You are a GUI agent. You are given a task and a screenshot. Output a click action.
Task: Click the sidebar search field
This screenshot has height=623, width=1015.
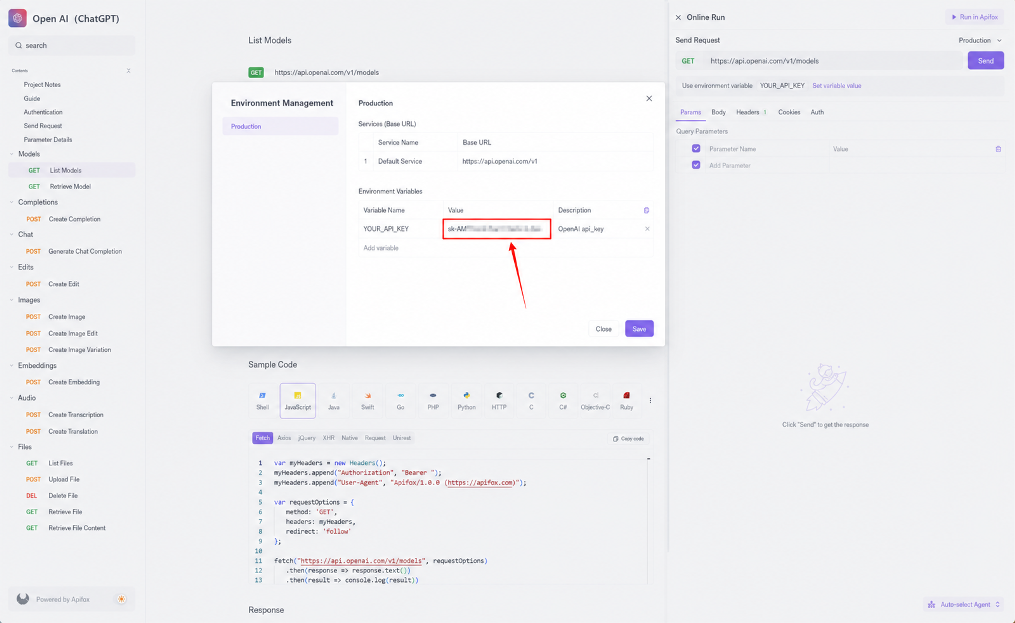(72, 45)
